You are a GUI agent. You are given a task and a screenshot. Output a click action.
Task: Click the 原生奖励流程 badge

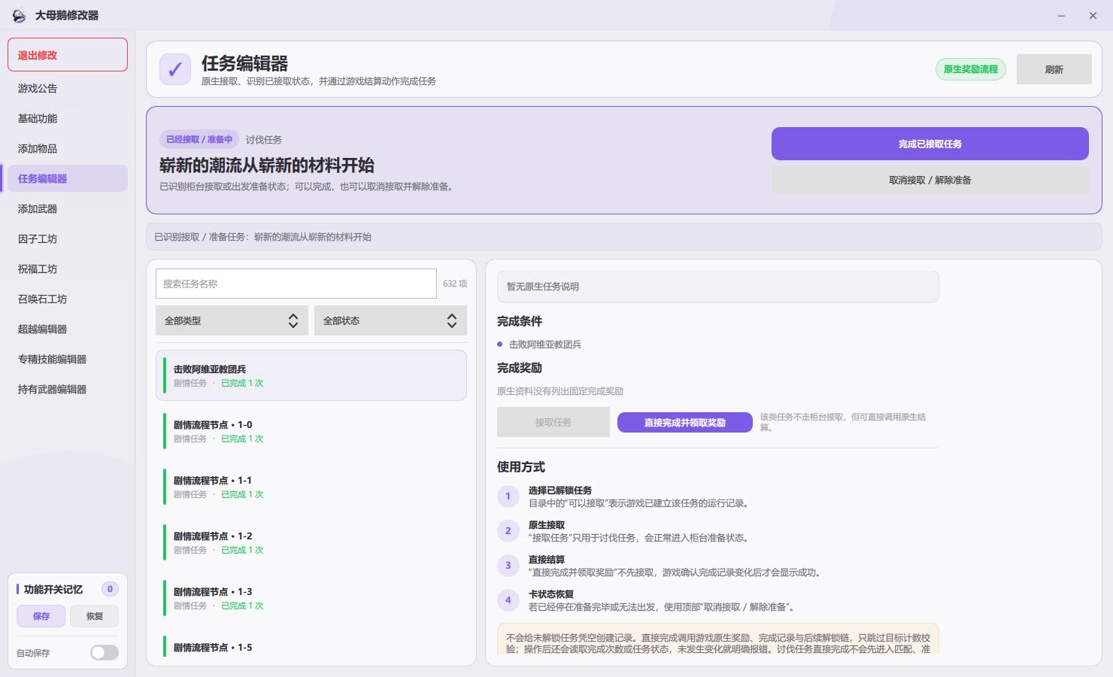970,69
